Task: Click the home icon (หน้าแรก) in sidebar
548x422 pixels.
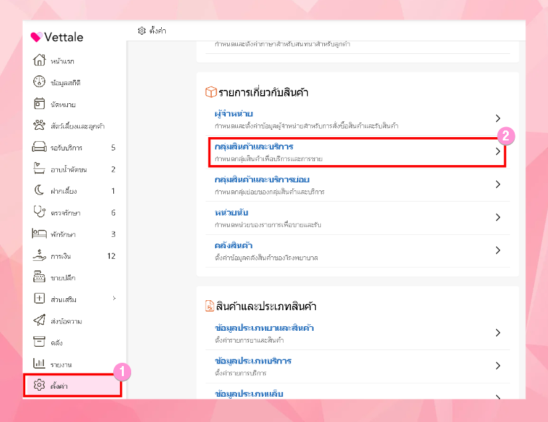Action: coord(39,61)
